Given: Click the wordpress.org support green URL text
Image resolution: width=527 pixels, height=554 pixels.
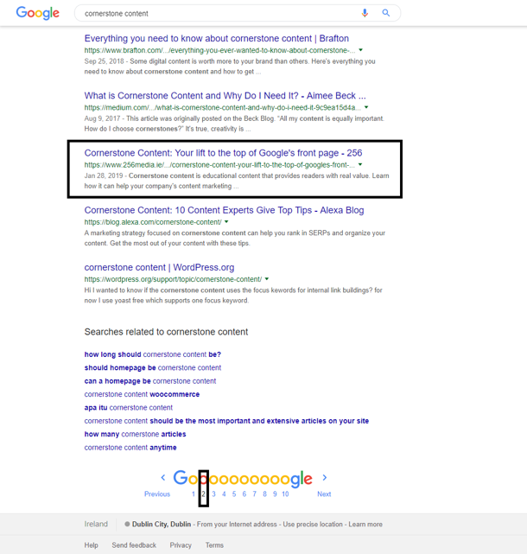Looking at the screenshot, I should [173, 279].
